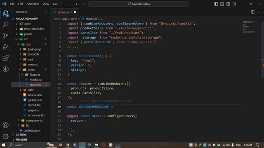Viewport: 264px width, 148px height.
Task: Open layout.tsx file
Action: click(34, 105)
